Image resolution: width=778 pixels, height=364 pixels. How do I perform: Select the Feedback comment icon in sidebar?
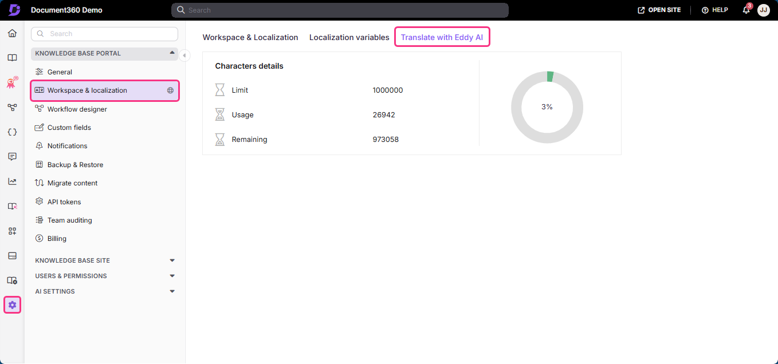coord(12,156)
